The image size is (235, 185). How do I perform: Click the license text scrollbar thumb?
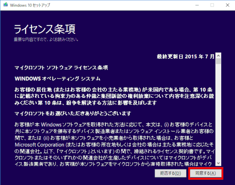coord(218,61)
